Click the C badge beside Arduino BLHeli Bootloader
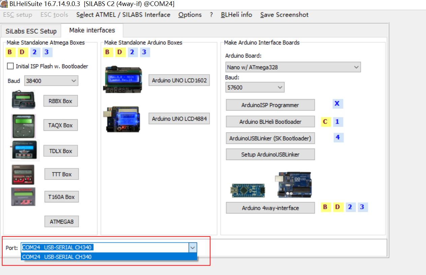Image resolution: width=426 pixels, height=275 pixels. click(325, 122)
